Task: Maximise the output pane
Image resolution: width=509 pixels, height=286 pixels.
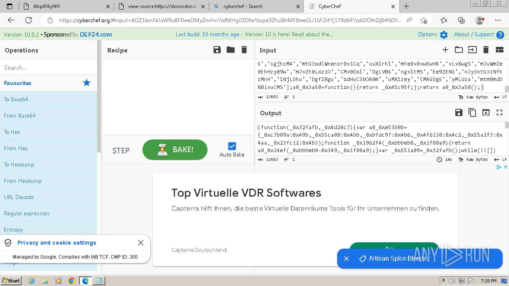Action: [499, 113]
